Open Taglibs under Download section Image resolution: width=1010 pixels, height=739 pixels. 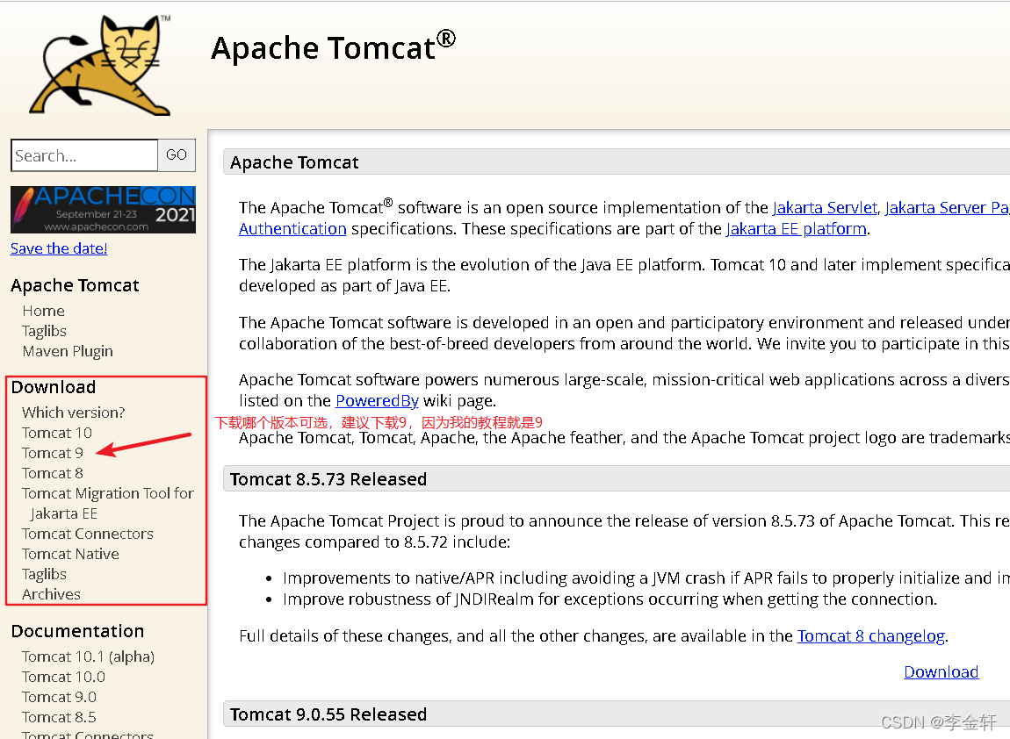(44, 574)
